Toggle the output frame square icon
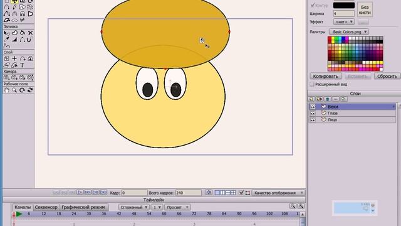The width and height of the screenshot is (401, 226). pyautogui.click(x=247, y=193)
